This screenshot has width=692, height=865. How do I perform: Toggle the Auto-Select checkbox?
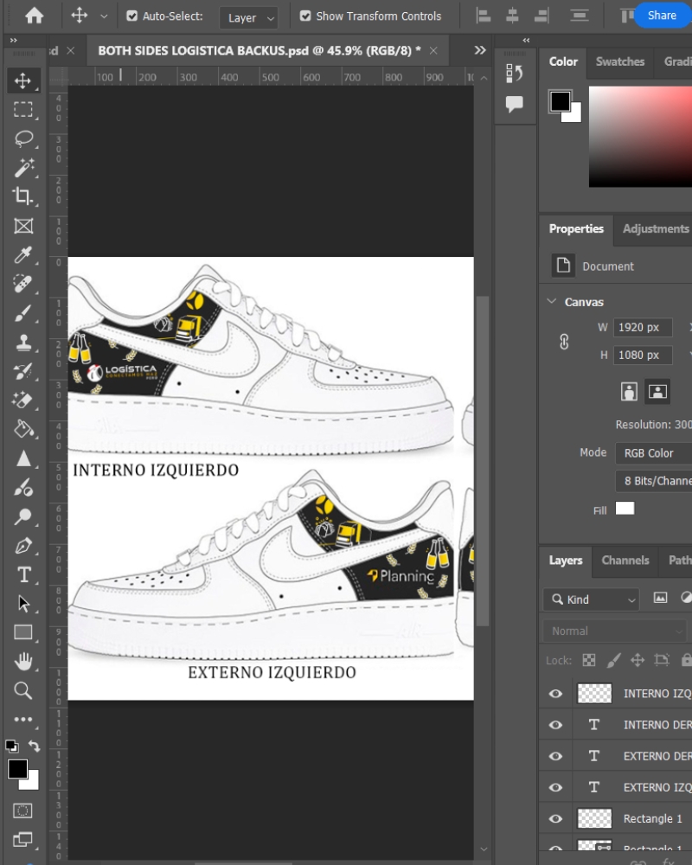[x=131, y=16]
